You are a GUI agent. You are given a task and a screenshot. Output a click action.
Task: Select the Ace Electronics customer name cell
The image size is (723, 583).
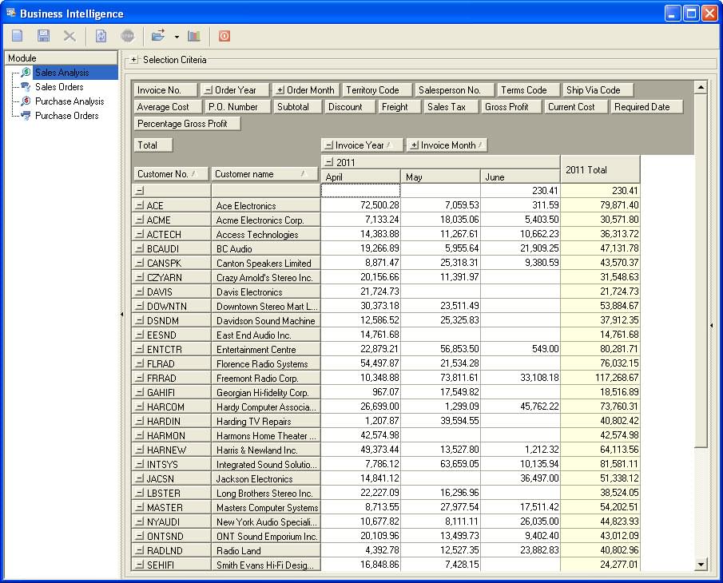265,205
